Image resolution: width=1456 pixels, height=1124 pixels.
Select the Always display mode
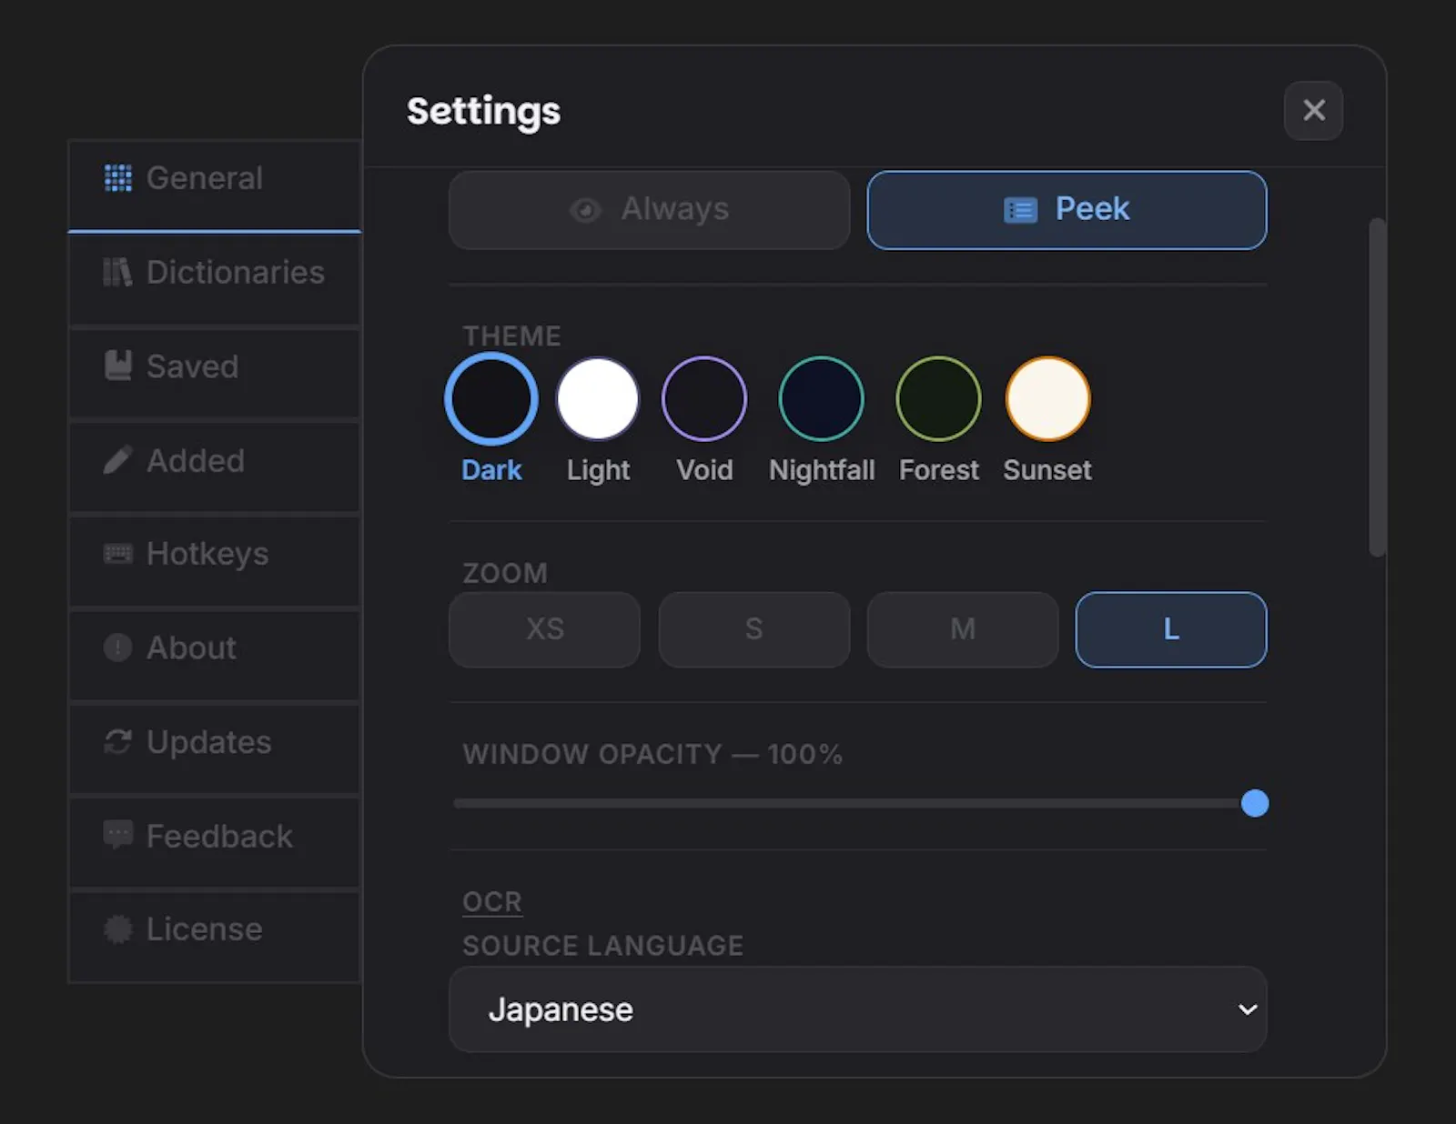coord(649,210)
